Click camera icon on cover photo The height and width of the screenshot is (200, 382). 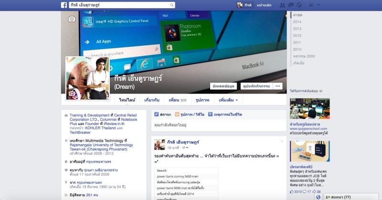click(72, 19)
